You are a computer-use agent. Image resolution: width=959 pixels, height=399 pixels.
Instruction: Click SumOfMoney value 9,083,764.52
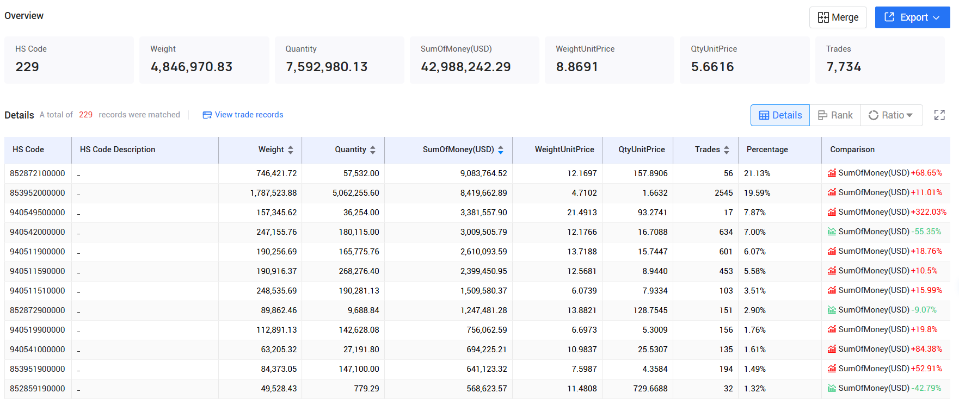click(x=483, y=173)
